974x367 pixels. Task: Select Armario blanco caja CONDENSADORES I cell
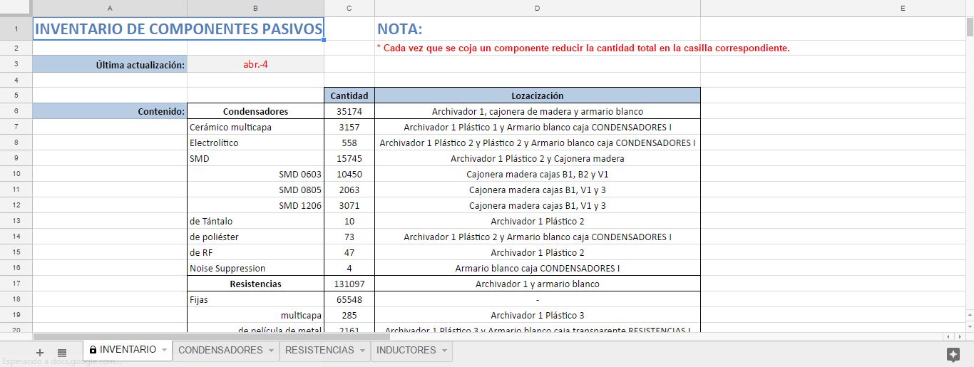click(537, 268)
